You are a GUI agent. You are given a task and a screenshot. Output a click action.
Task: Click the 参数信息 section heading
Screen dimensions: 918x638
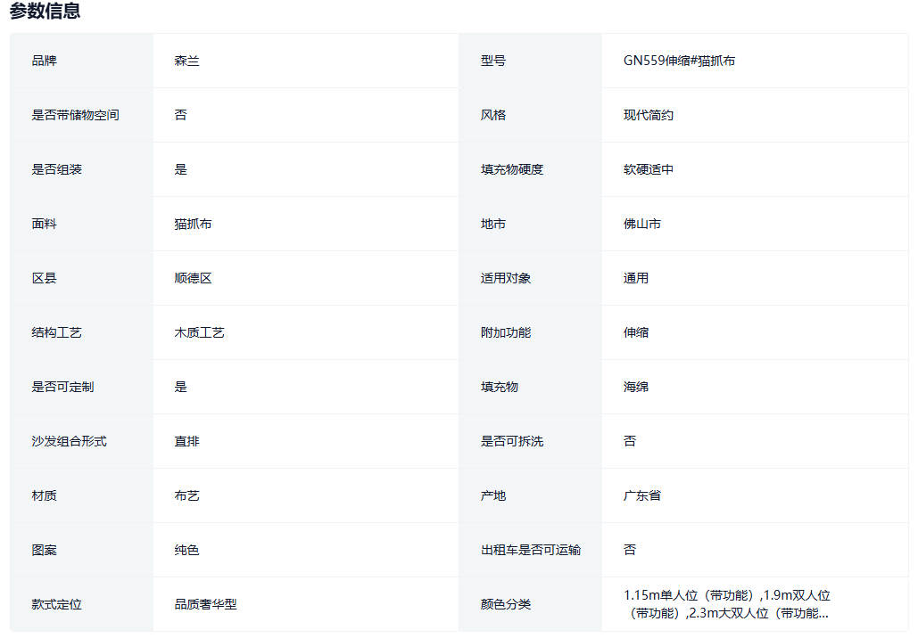click(45, 12)
